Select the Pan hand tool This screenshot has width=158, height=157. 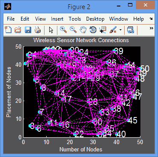[83, 30]
